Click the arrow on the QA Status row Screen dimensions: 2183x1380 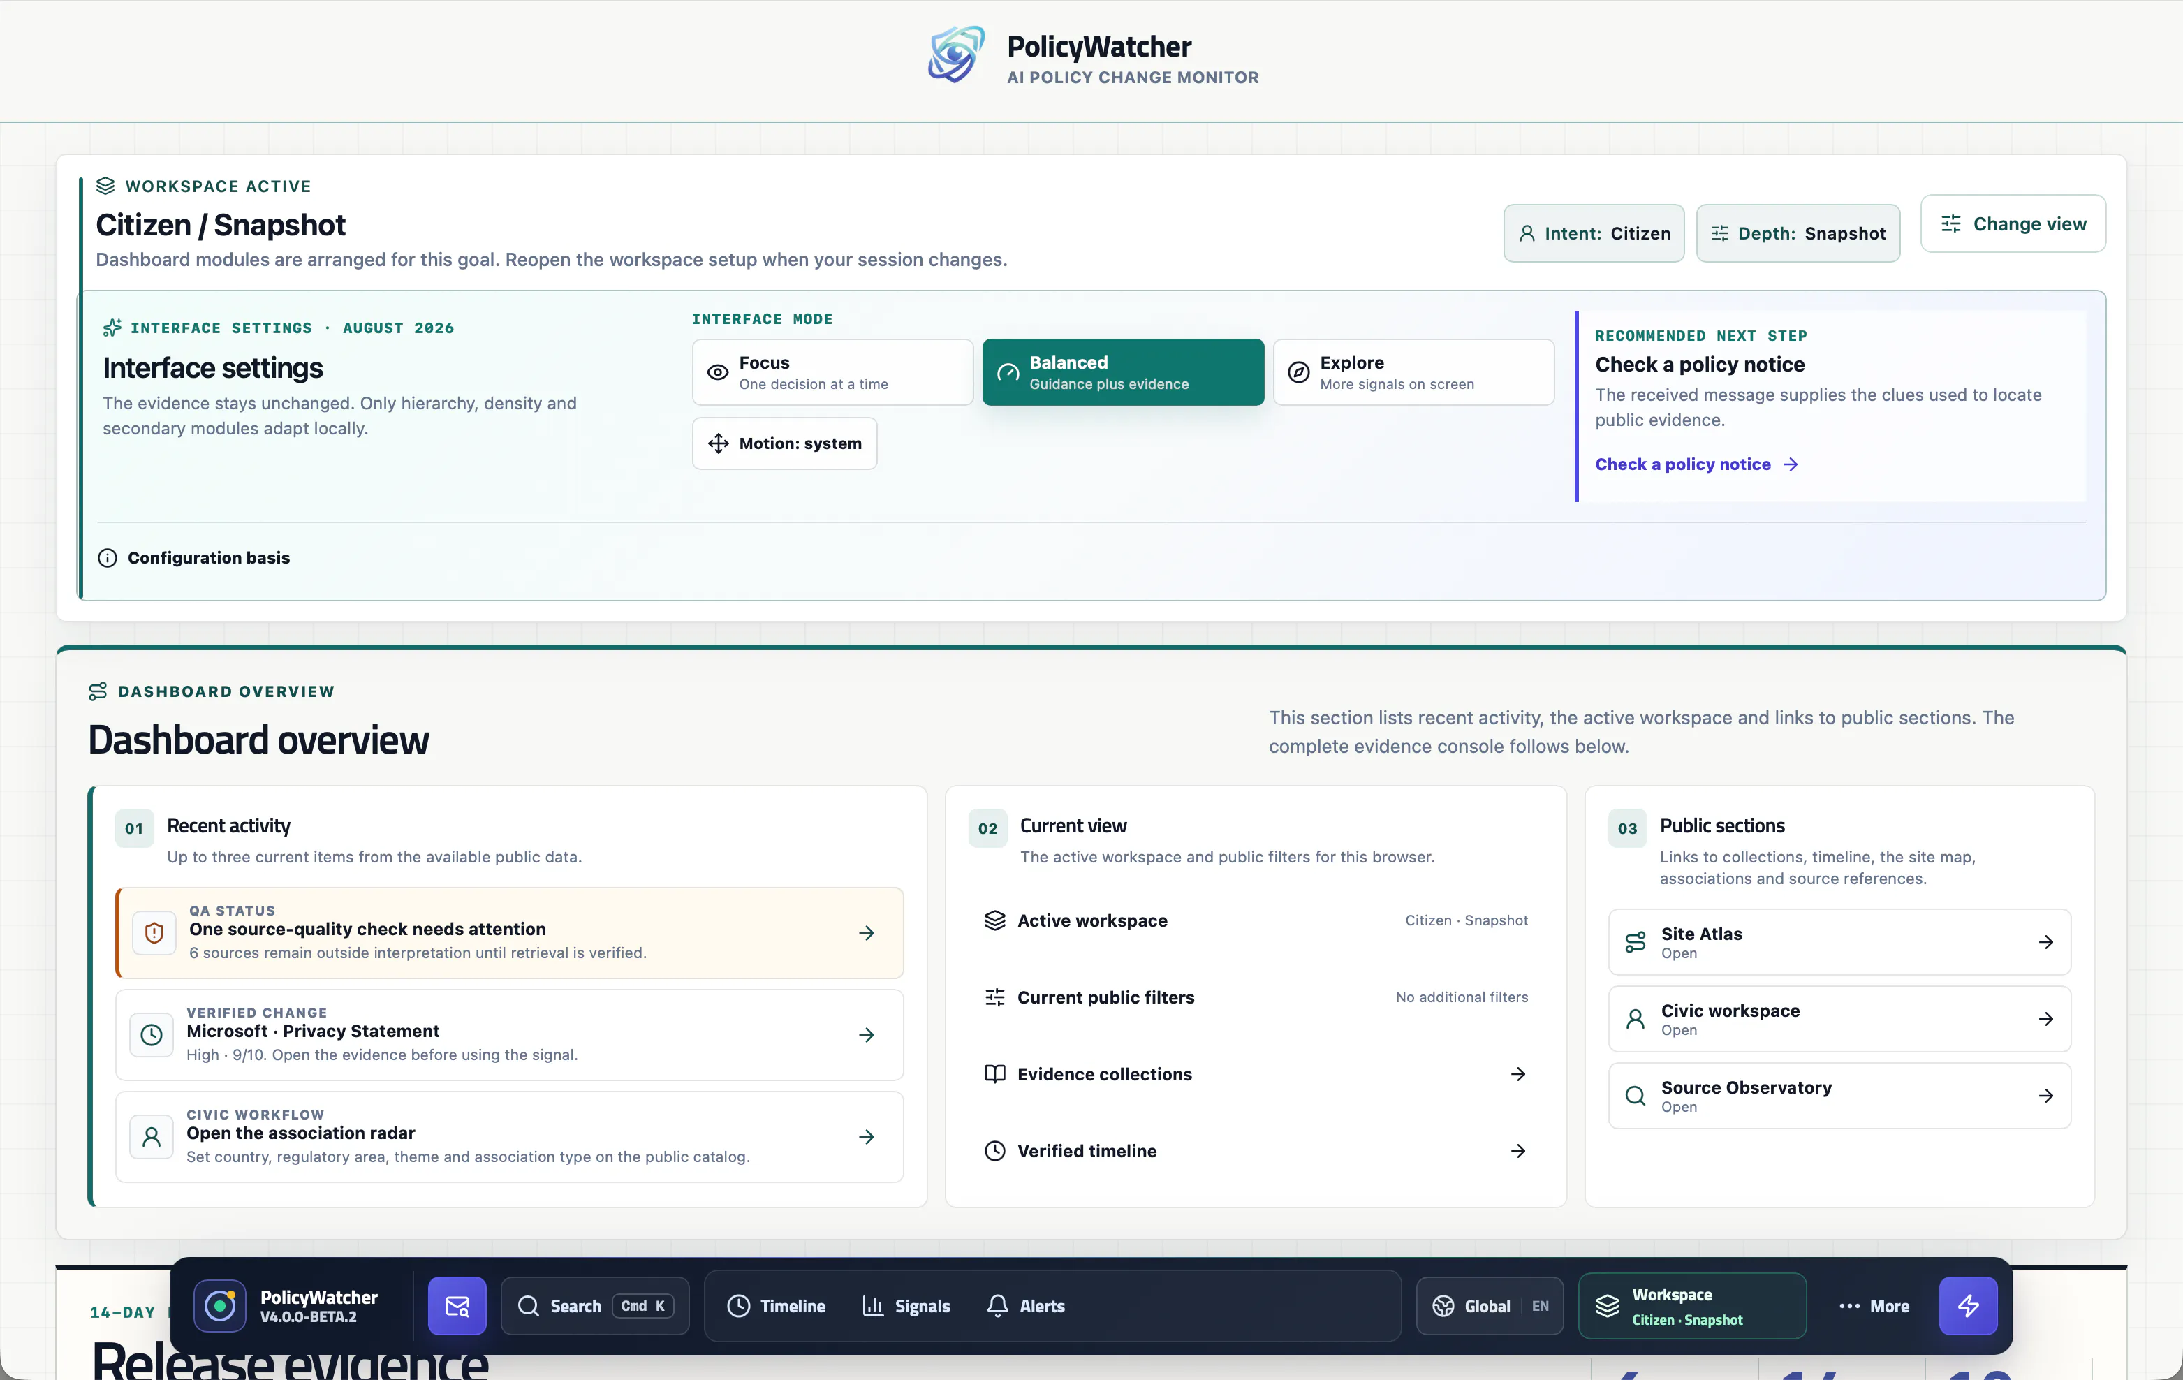(867, 933)
